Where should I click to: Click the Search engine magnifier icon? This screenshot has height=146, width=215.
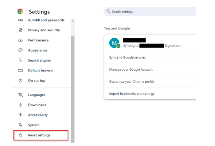pyautogui.click(x=21, y=60)
